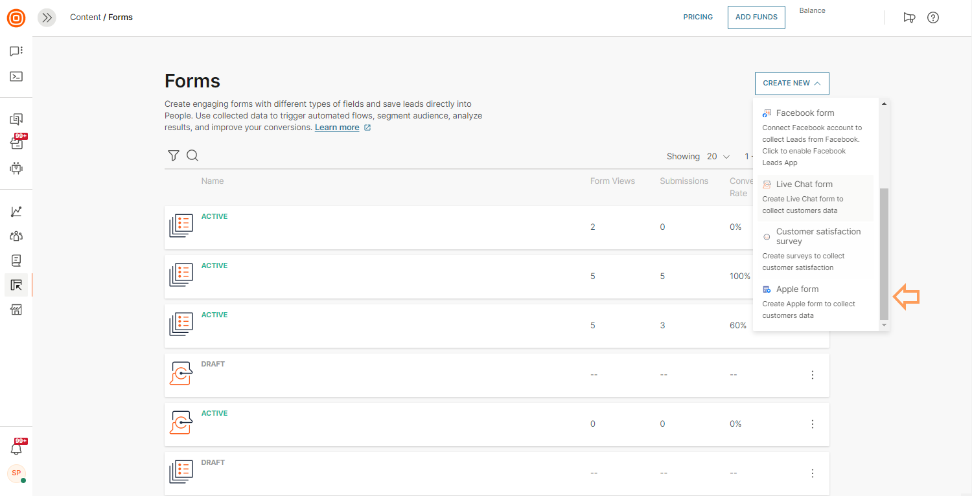Open the help question mark icon
The width and height of the screenshot is (972, 496).
coord(933,17)
